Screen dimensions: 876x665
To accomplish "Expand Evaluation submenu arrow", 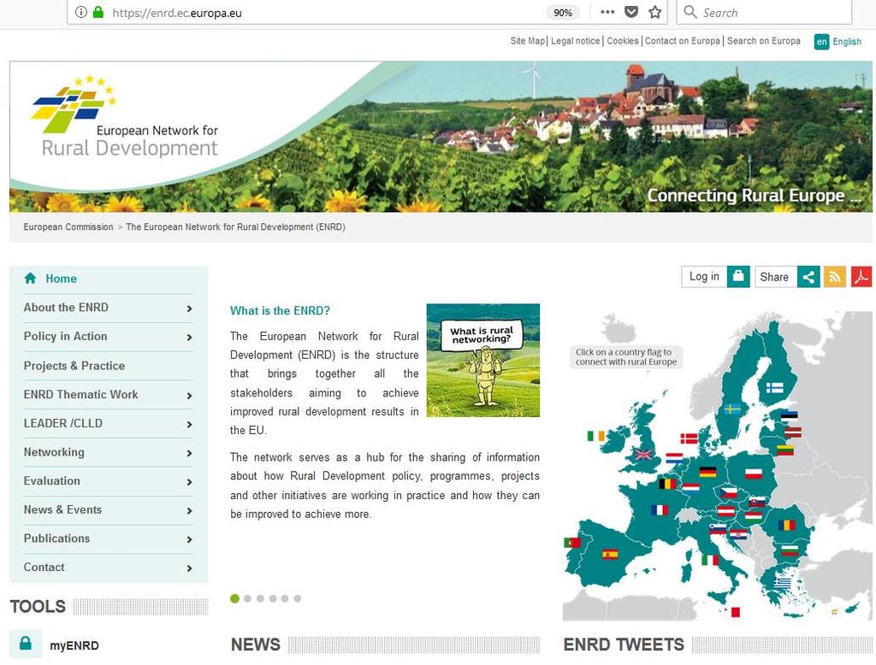I will pyautogui.click(x=189, y=482).
